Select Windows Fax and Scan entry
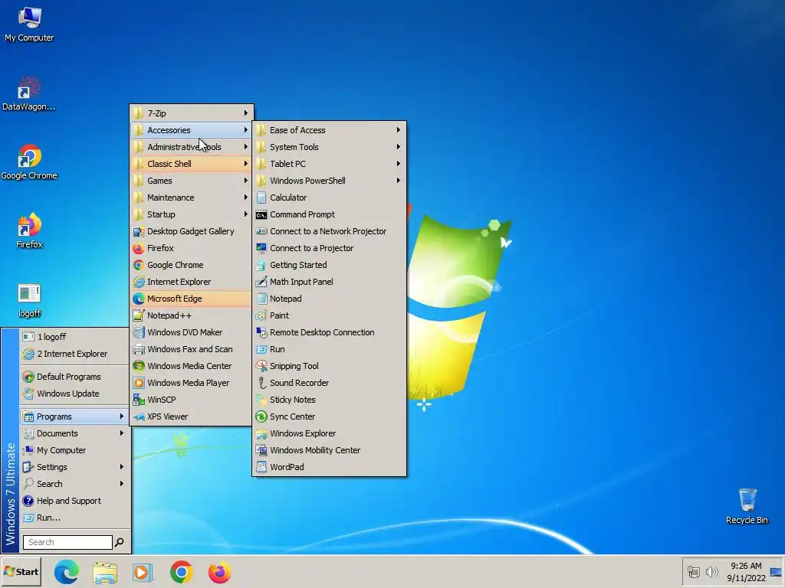This screenshot has width=785, height=588. [191, 349]
